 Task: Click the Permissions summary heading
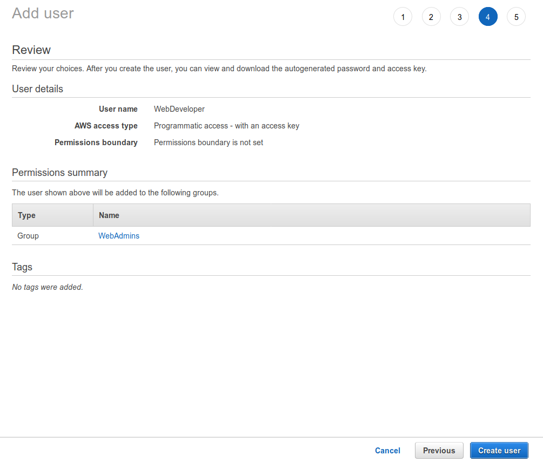tap(59, 173)
